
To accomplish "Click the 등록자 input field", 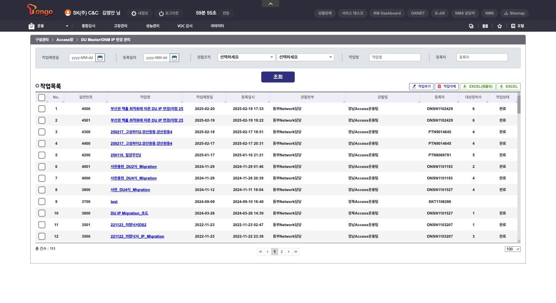I will (482, 57).
